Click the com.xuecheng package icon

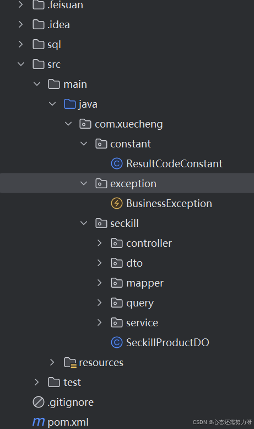[85, 124]
